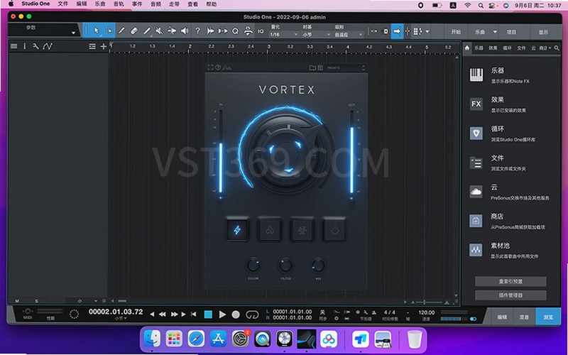Open the snap 自适应 dropdown

tap(348, 34)
